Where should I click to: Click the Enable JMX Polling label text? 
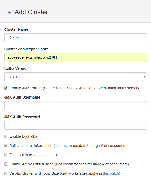click(74, 88)
